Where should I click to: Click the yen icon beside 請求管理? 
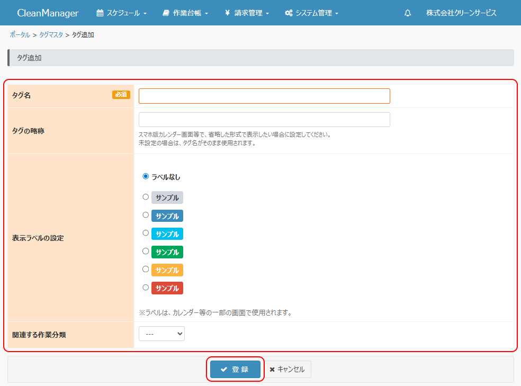pyautogui.click(x=227, y=13)
